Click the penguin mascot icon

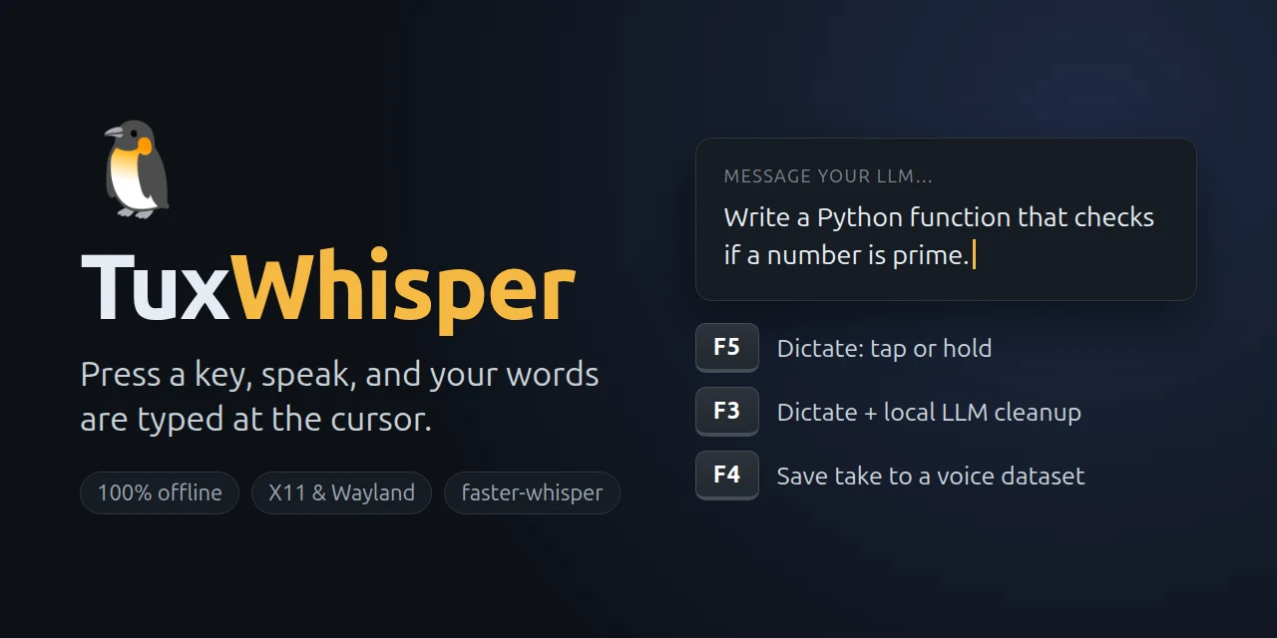coord(137,169)
